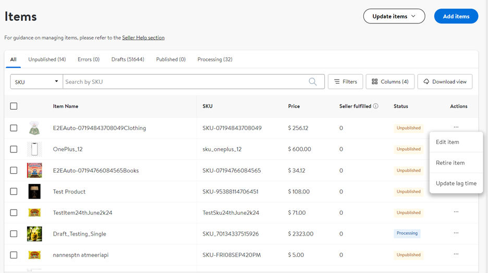
Task: Click SKU value SKU-FRI08SEP420PM
Action: (231, 255)
